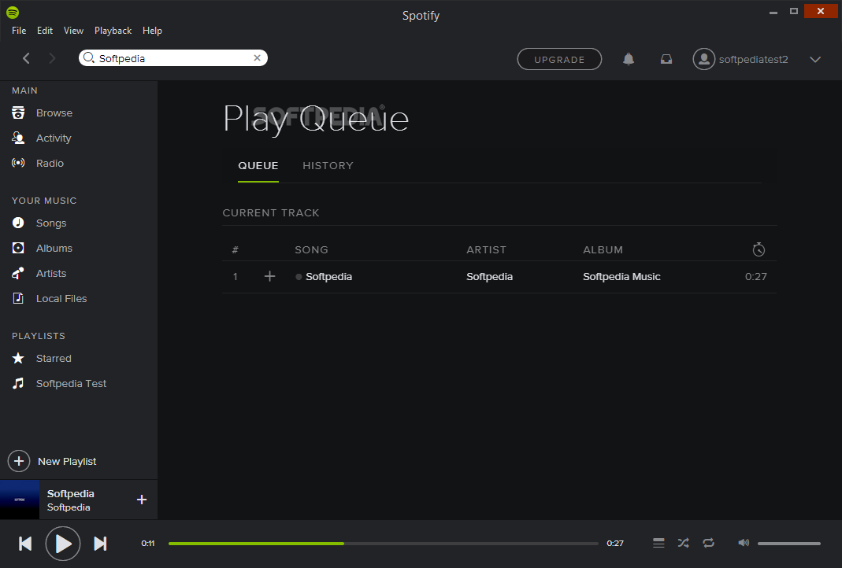Click the Artists microphone icon
The height and width of the screenshot is (568, 842).
[x=18, y=273]
